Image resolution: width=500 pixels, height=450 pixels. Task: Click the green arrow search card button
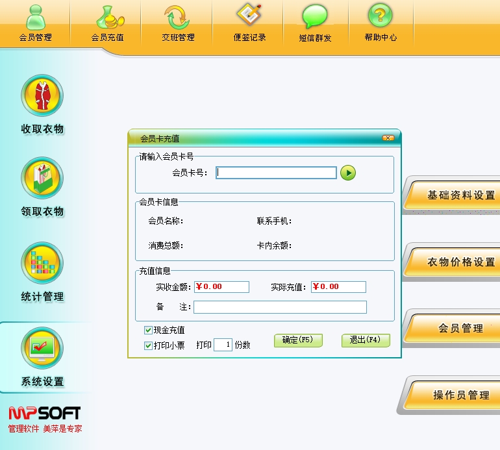click(348, 173)
